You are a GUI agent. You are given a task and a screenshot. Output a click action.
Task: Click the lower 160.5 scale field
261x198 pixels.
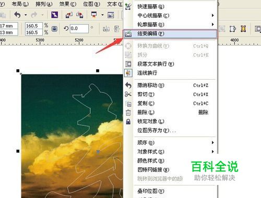33,32
